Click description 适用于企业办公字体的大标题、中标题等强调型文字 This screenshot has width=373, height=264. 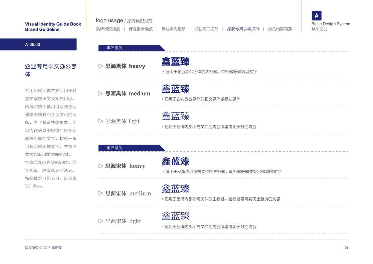click(210, 72)
